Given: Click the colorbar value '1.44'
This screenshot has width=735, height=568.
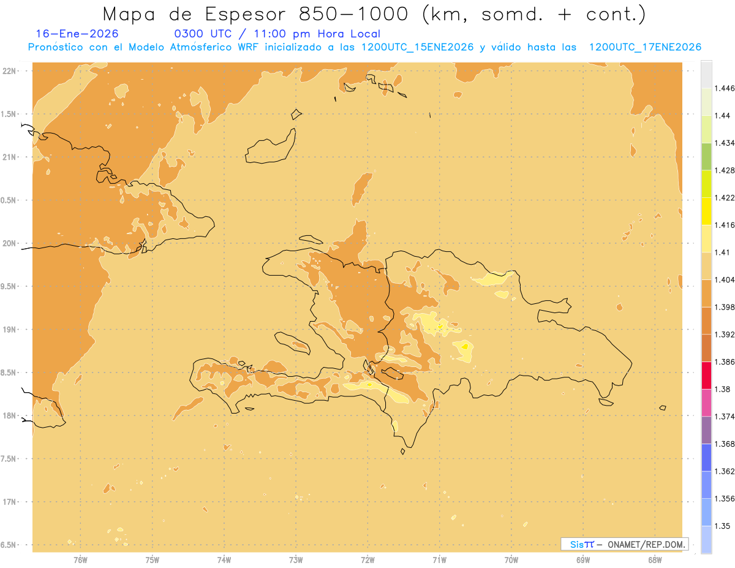Looking at the screenshot, I should coord(722,116).
